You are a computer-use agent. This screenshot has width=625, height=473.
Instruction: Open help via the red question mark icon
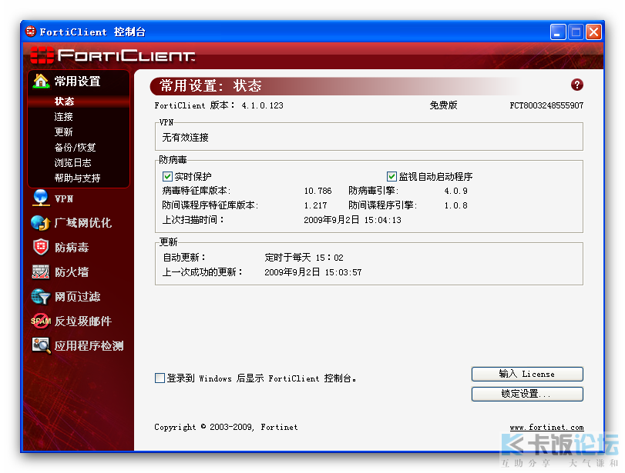point(576,85)
